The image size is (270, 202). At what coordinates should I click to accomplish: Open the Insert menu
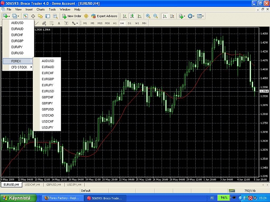29,9
